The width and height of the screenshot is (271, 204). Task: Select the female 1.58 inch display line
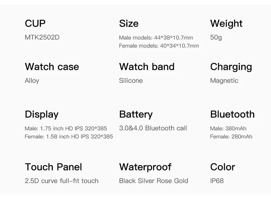tap(69, 137)
